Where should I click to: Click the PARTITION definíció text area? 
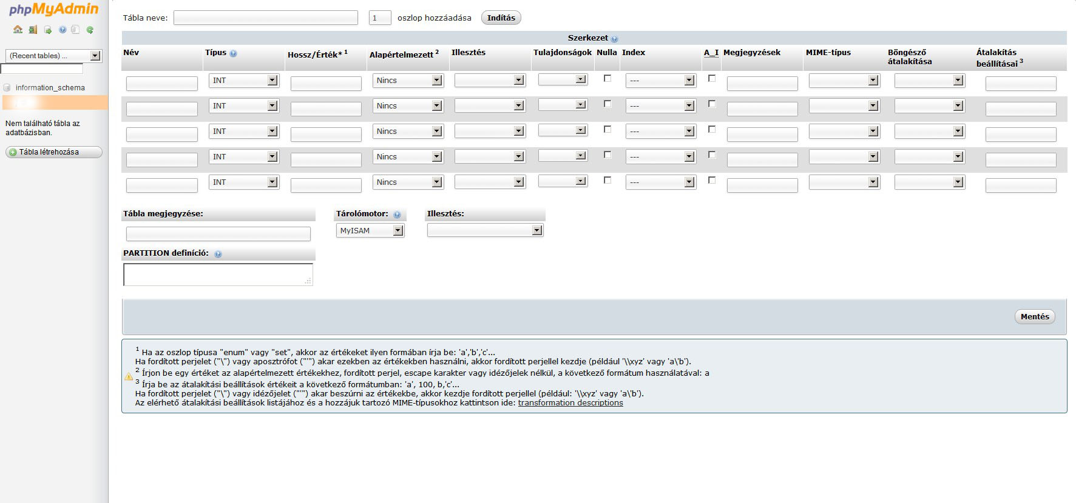[x=218, y=275]
